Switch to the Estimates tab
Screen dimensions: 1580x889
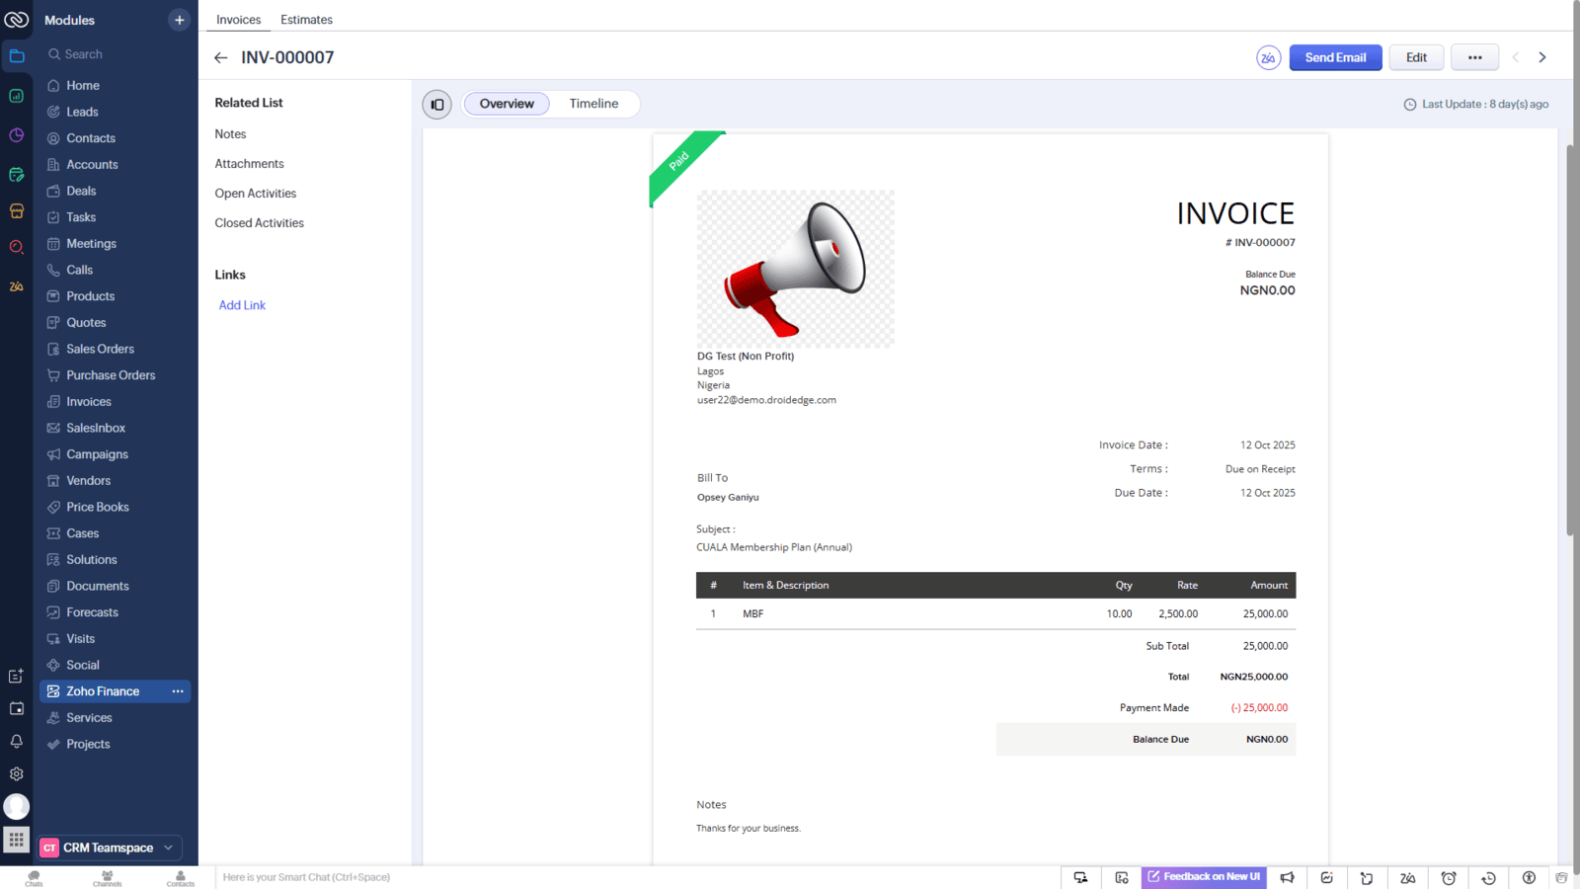306,19
